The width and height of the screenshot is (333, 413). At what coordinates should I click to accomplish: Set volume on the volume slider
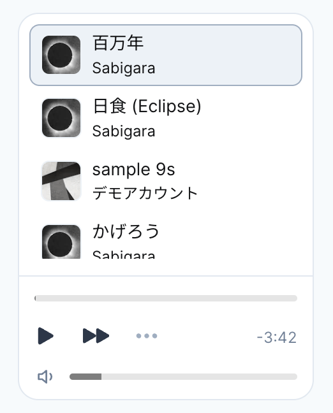(183, 377)
